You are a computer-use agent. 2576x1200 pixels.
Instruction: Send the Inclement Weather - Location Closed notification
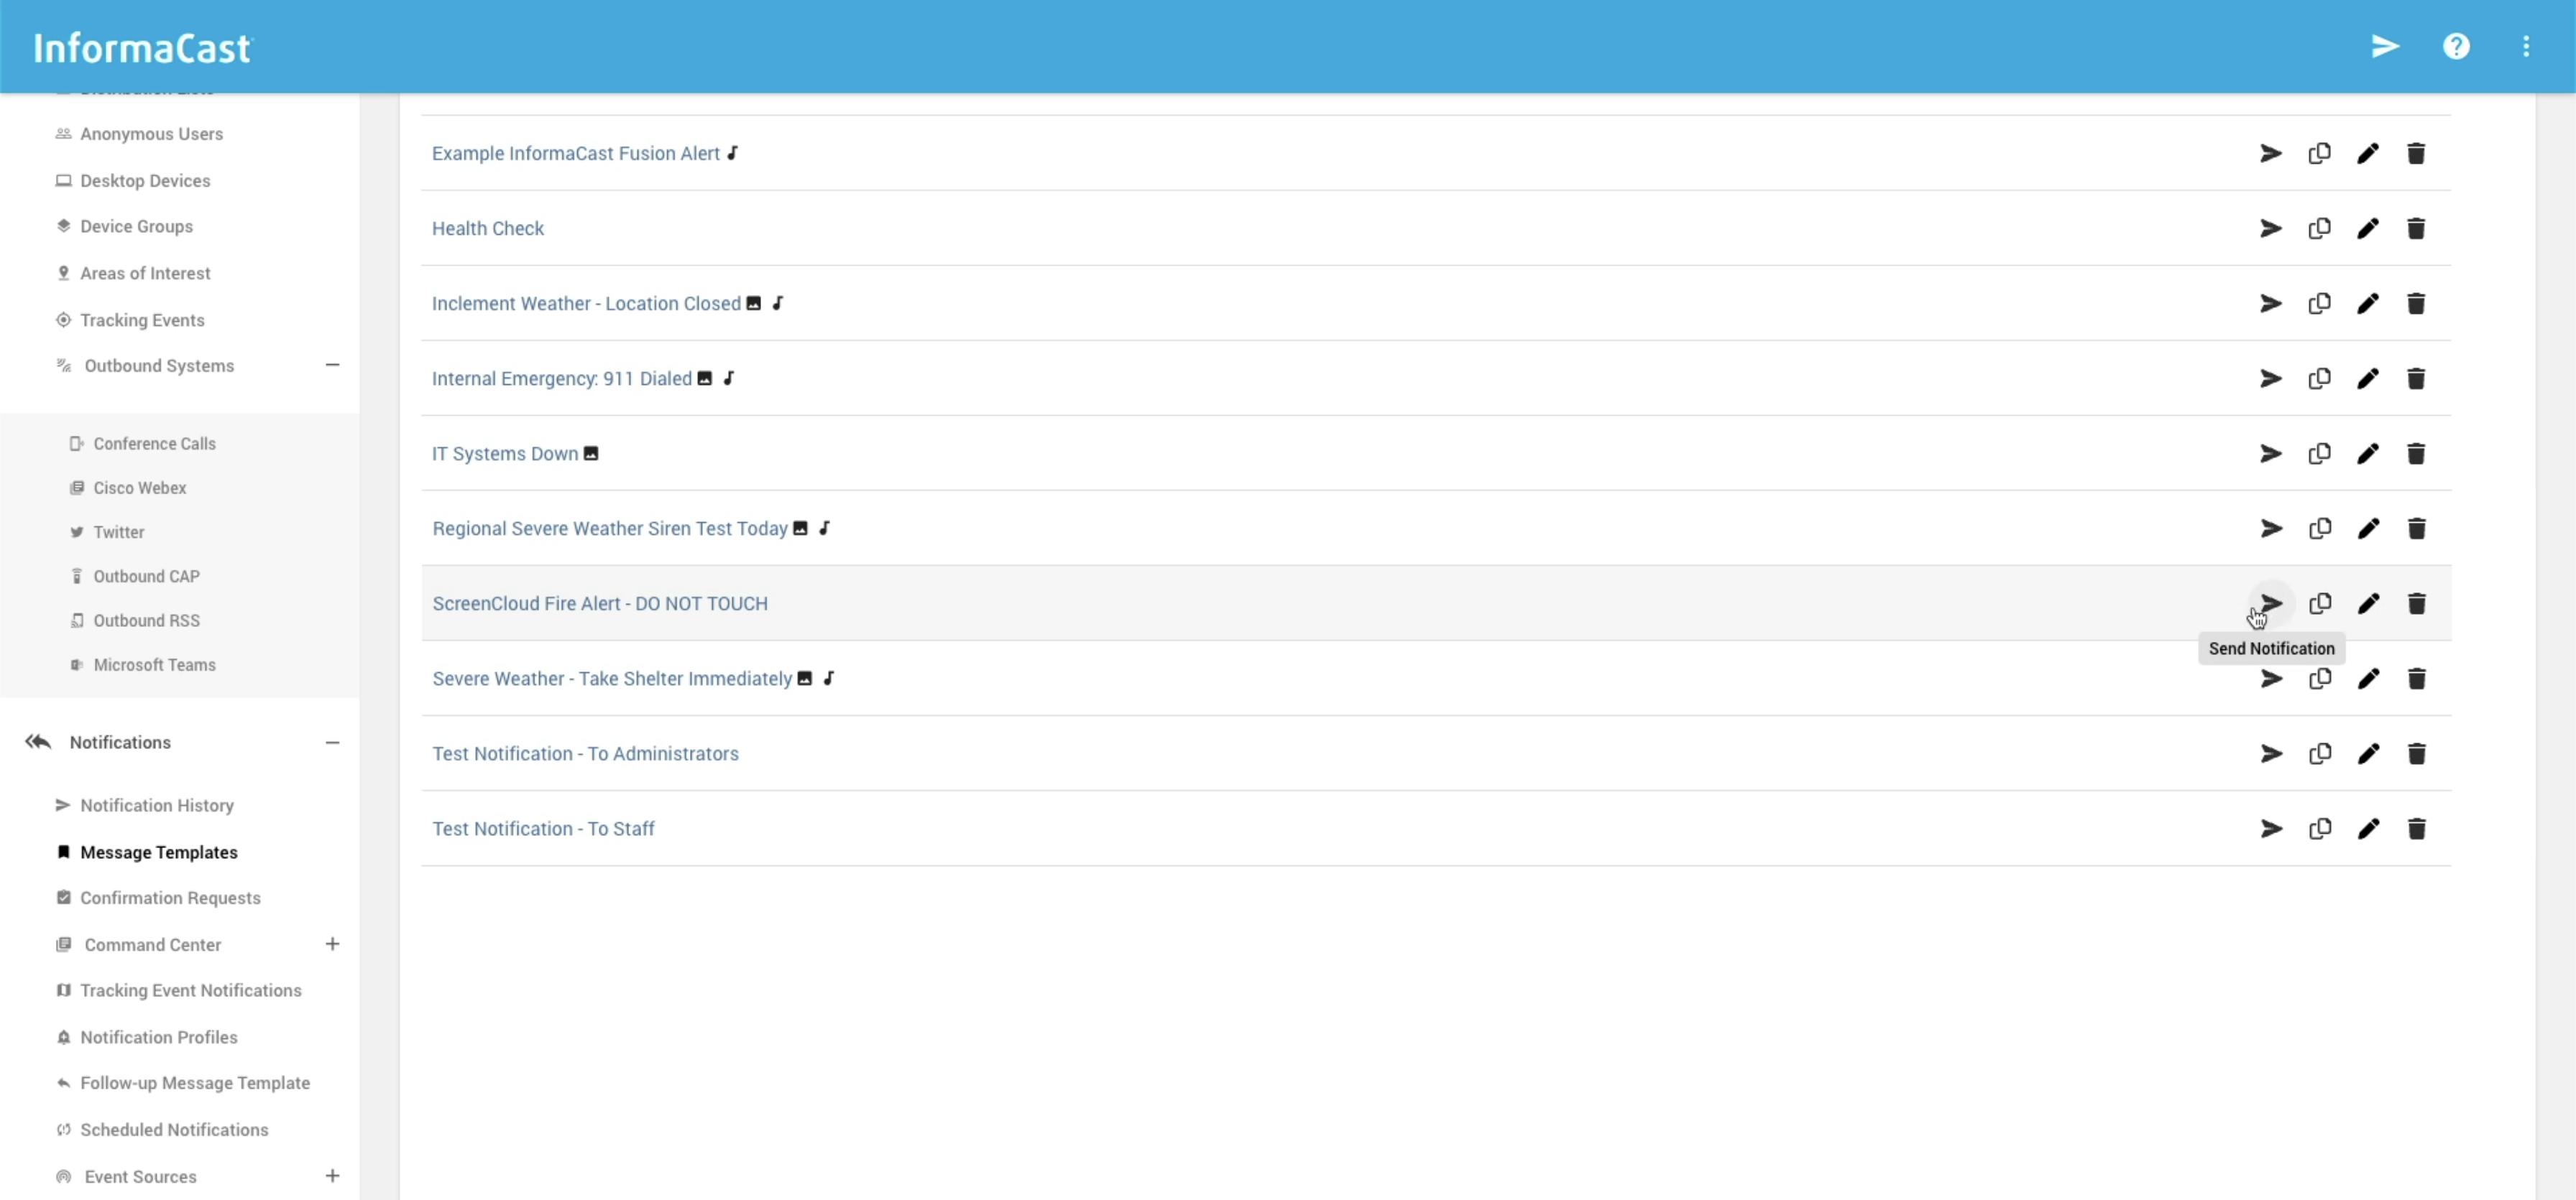2271,304
